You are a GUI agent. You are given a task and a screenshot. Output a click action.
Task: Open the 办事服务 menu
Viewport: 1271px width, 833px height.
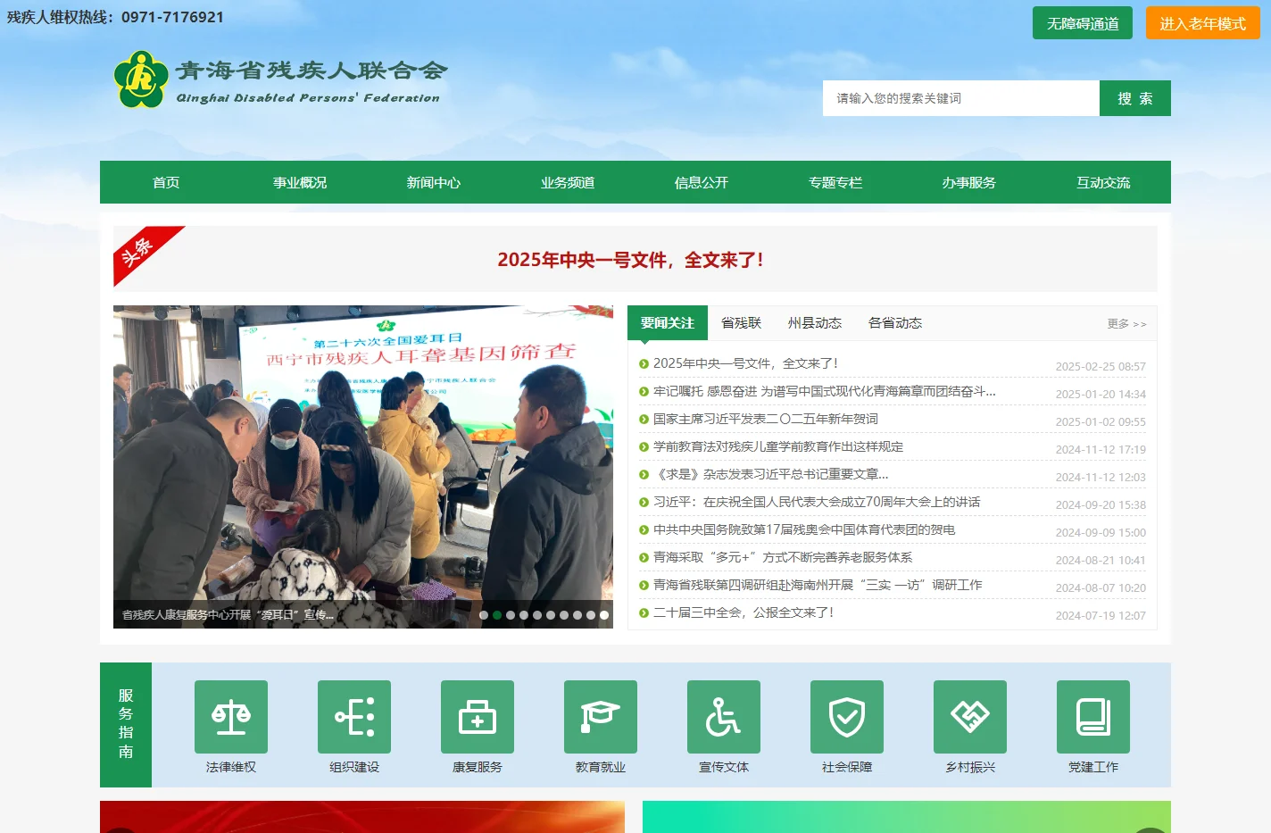pos(969,182)
